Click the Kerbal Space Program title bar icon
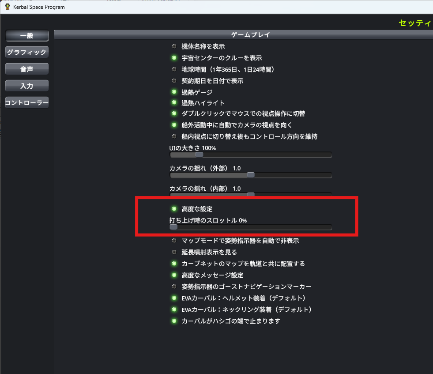 point(8,7)
